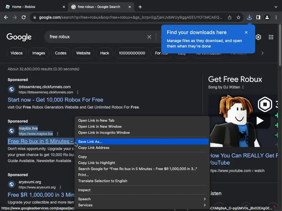
Task: Dismiss the Find your downloads popup
Action: 246,32
